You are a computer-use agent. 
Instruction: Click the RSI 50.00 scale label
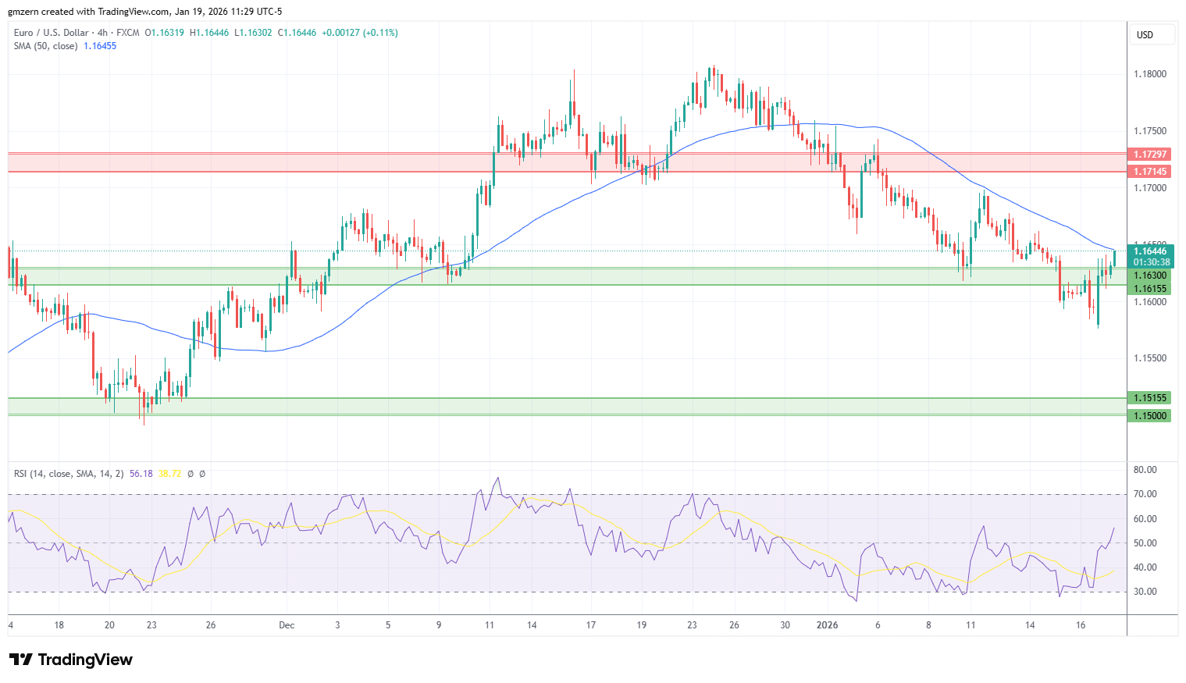(x=1145, y=543)
